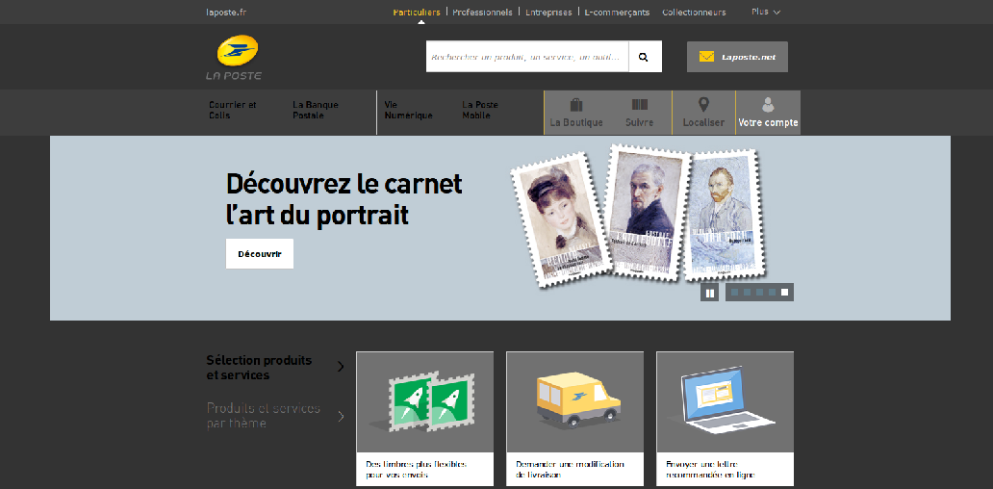Screen dimensions: 993x489
Task: Switch to Entreprises tab
Action: tap(548, 13)
